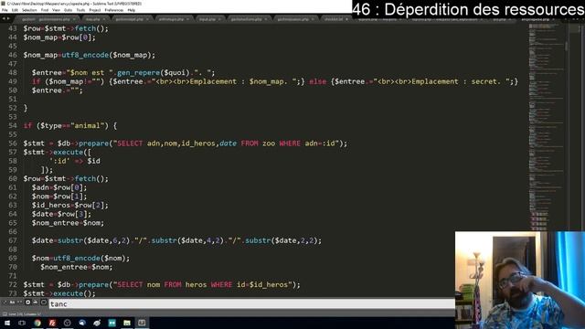Screen dimensions: 585x329
Task: Open the Tools menu
Action: tap(80, 10)
